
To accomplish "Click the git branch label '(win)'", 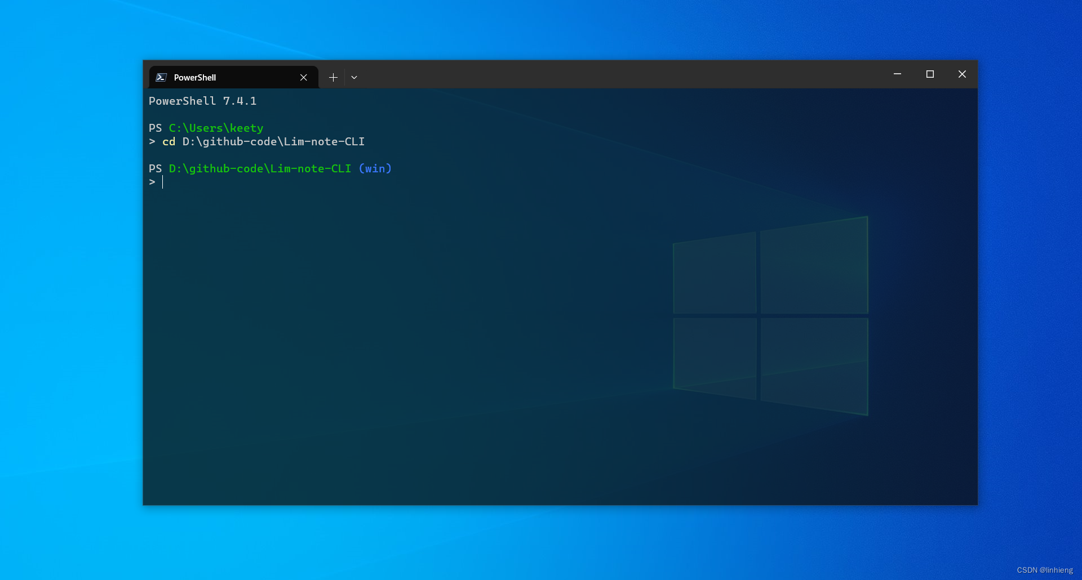I will [375, 169].
